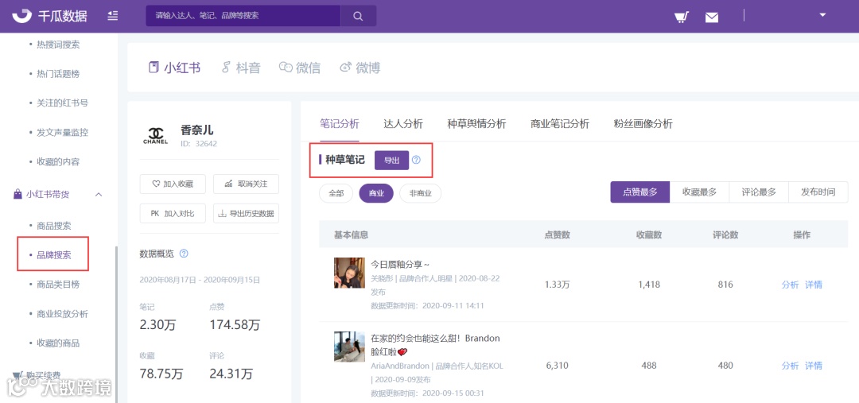The height and width of the screenshot is (403, 859).
Task: Sort by 发布时间
Action: coord(818,192)
